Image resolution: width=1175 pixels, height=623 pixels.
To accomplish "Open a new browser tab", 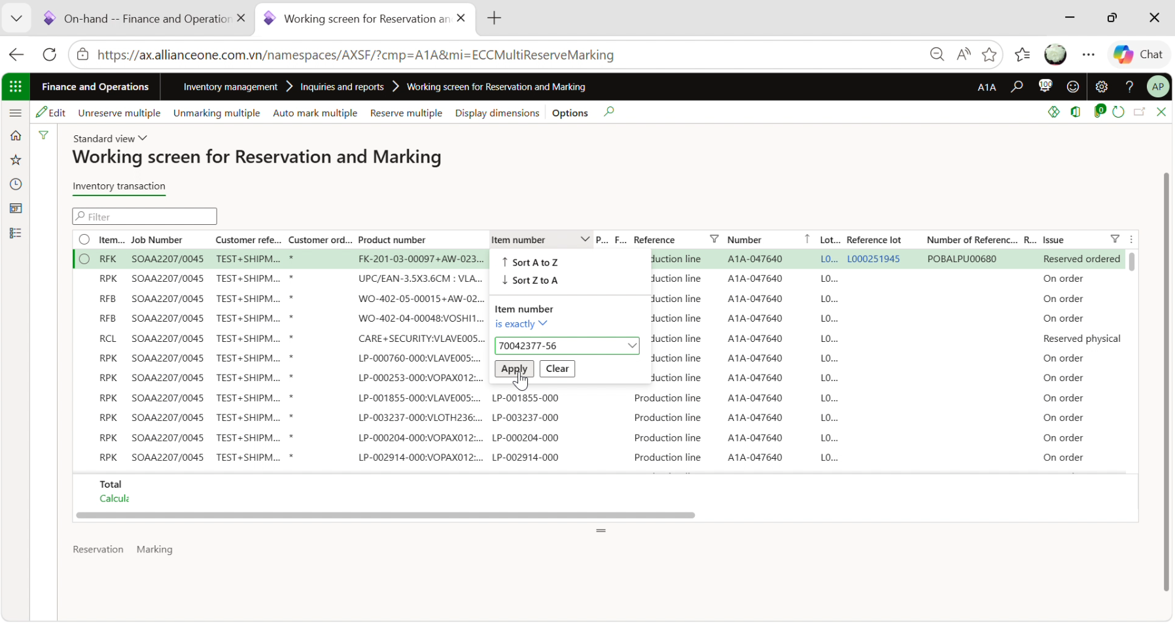I will pos(495,18).
